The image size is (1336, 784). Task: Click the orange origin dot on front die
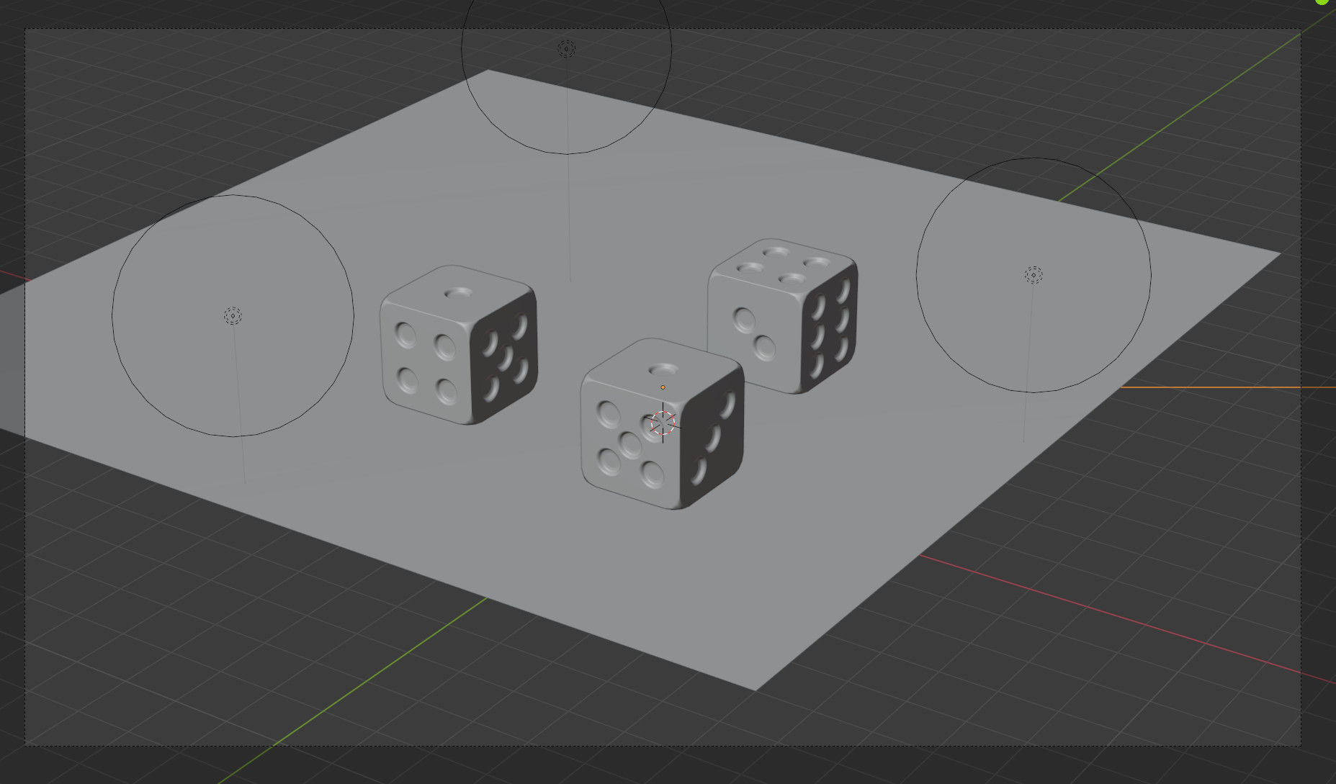pyautogui.click(x=663, y=387)
